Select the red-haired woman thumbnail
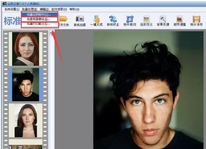The height and width of the screenshot is (149, 206). (x=26, y=49)
